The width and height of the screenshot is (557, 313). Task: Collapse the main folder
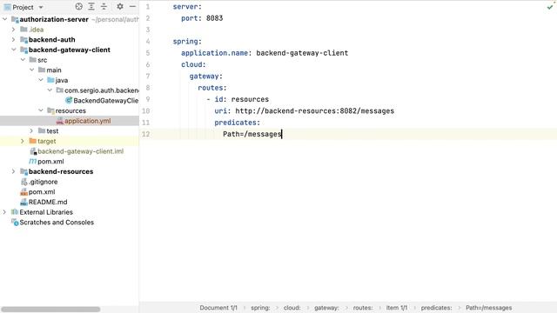click(31, 70)
